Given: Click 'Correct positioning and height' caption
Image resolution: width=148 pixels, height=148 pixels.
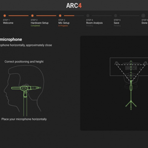Looking at the screenshot, I should click(24, 62).
